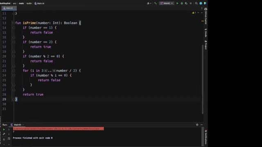Image resolution: width=262 pixels, height=147 pixels.
Task: Build project with the hammer icon
Action: tap(156, 3)
